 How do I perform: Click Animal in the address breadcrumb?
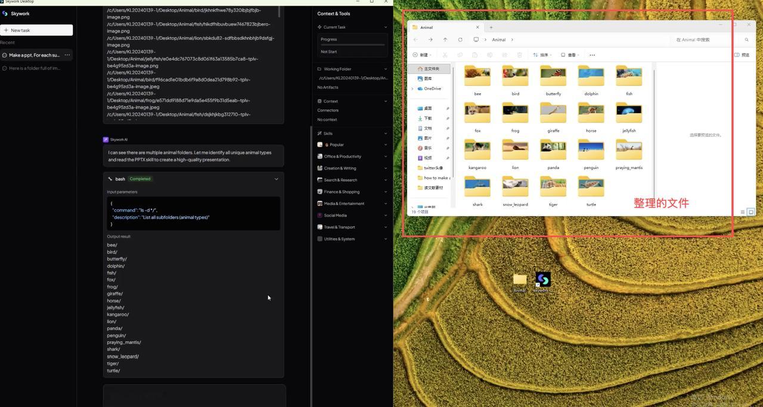[499, 40]
